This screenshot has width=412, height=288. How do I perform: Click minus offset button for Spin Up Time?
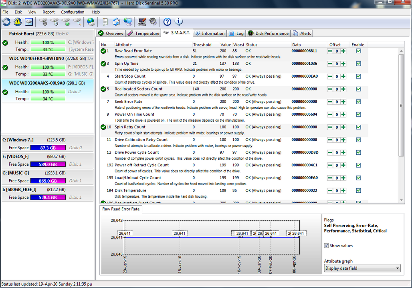(330, 64)
